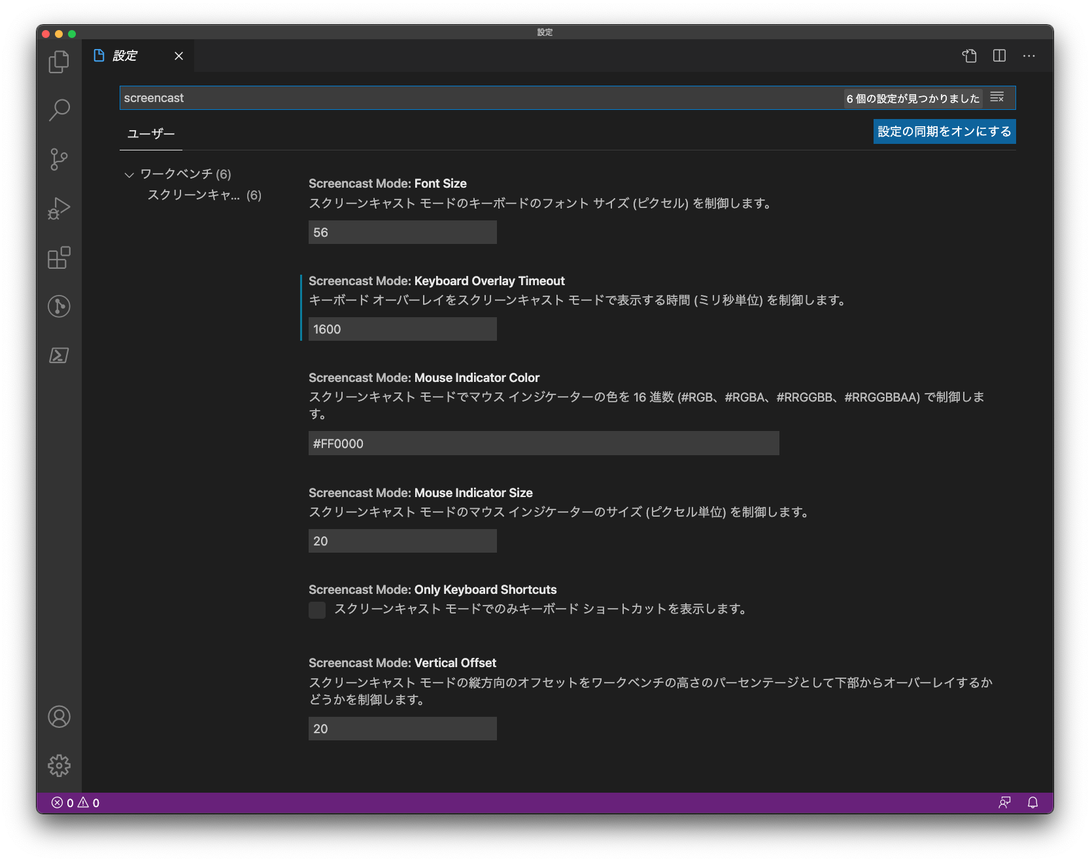Click Screencast Mode: Keyboard Overlay Timeout heading
Image resolution: width=1090 pixels, height=862 pixels.
[x=437, y=281]
